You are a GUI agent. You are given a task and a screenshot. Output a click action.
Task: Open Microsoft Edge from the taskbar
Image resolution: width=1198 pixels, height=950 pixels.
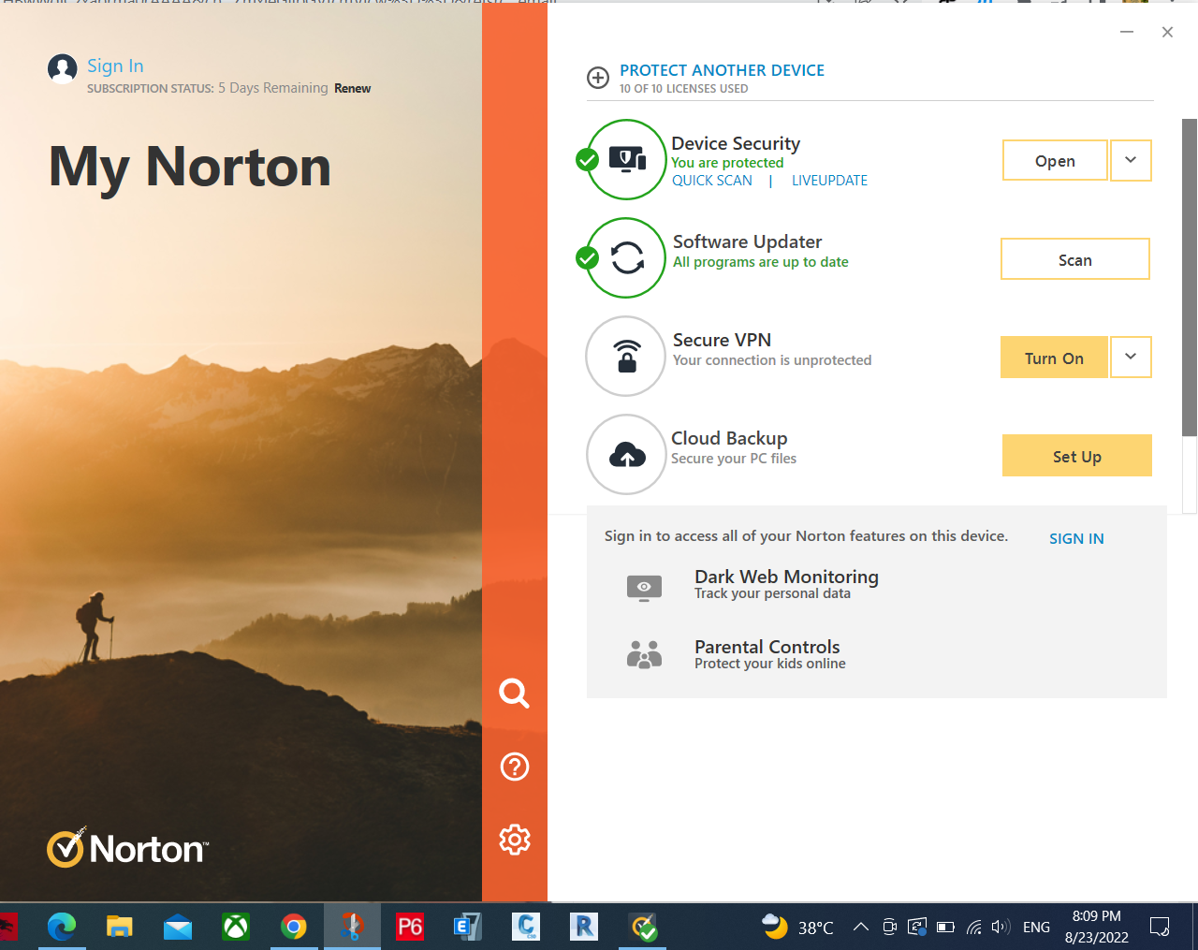coord(62,927)
